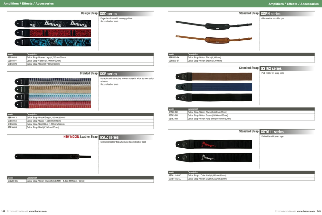This screenshot has height=215, width=322.
Task: Click 'Embroidered Ibanez logo' text
Action: (x=272, y=136)
